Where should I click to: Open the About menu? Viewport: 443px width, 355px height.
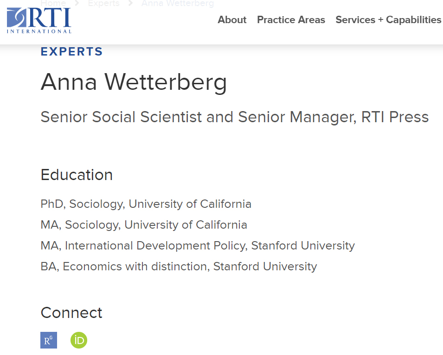[232, 20]
